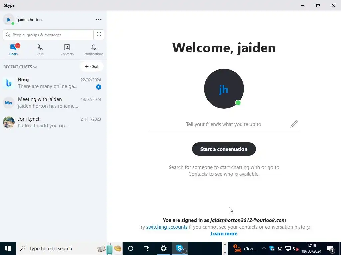Screen dimensions: 341x255
Task: Click the traffic news widget on taskbar
Action: click(245, 248)
